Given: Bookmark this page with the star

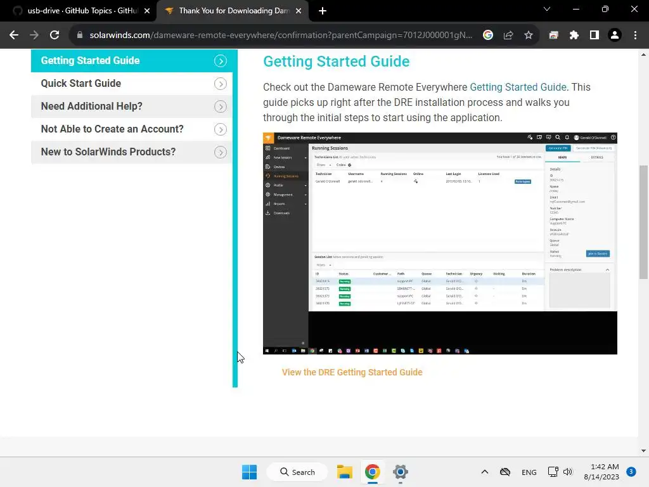Looking at the screenshot, I should click(x=529, y=36).
